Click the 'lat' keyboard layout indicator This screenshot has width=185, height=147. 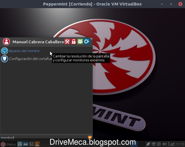point(171,144)
